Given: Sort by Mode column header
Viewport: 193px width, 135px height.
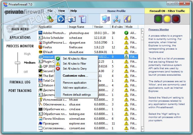Looking at the screenshot, I should pyautogui.click(x=131, y=27).
